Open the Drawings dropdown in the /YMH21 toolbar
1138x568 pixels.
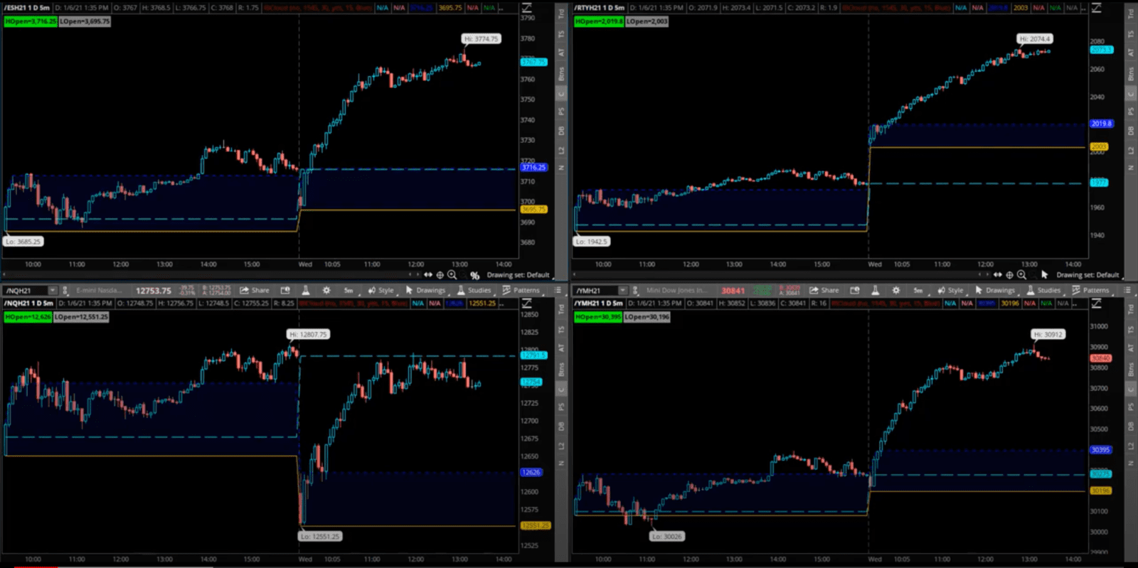click(x=996, y=290)
